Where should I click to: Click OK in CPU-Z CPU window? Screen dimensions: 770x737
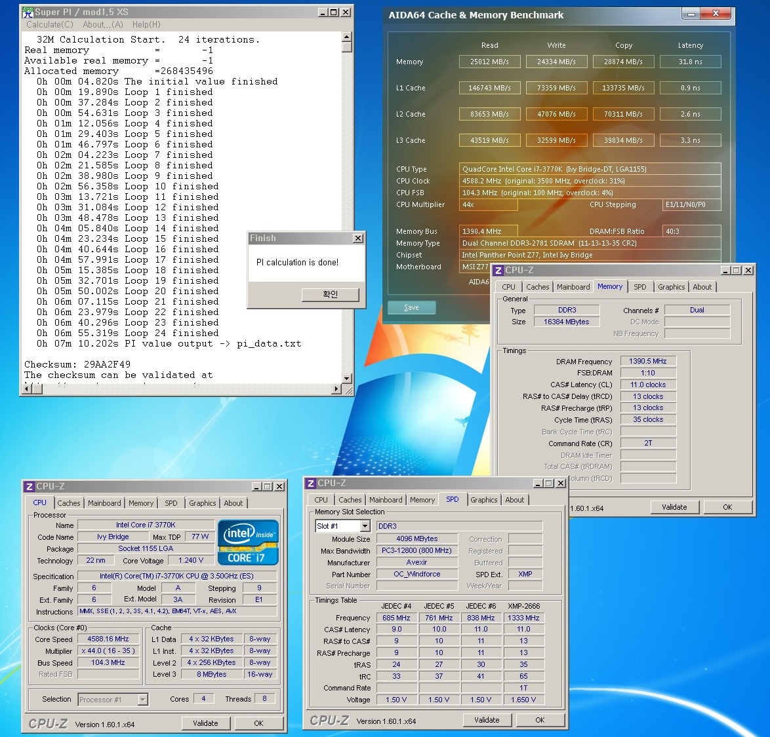(259, 723)
